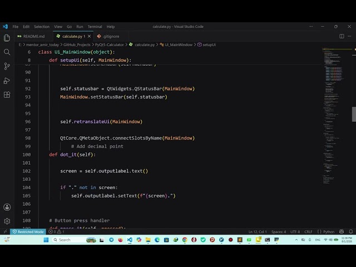Click mentor_amir_today in the breadcrumb
This screenshot has height=267, width=356.
coord(42,44)
